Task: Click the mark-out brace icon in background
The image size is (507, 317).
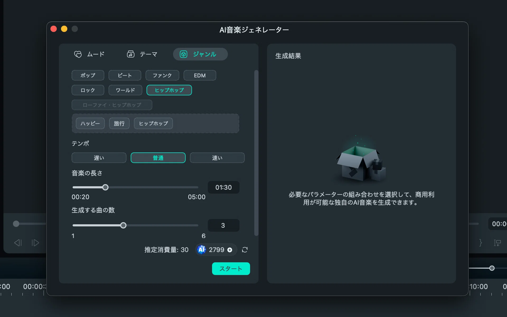Action: [x=481, y=243]
